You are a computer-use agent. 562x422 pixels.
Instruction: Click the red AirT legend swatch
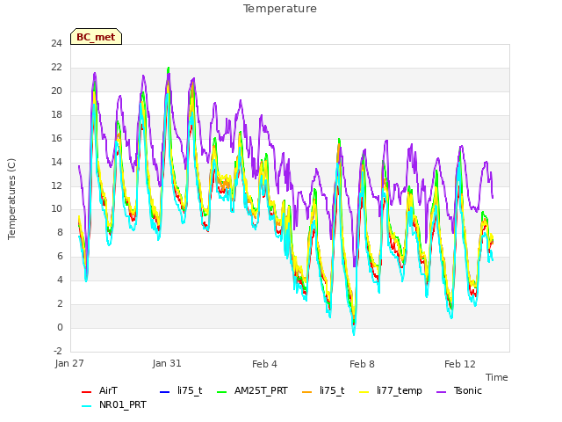click(x=86, y=391)
